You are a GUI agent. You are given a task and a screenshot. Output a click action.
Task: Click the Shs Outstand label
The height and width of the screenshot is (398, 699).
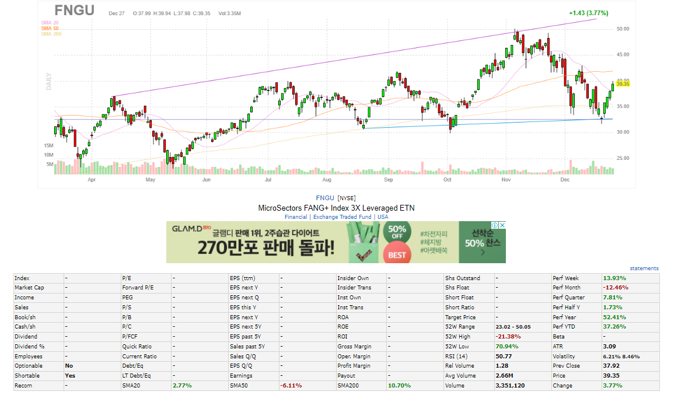tap(463, 278)
